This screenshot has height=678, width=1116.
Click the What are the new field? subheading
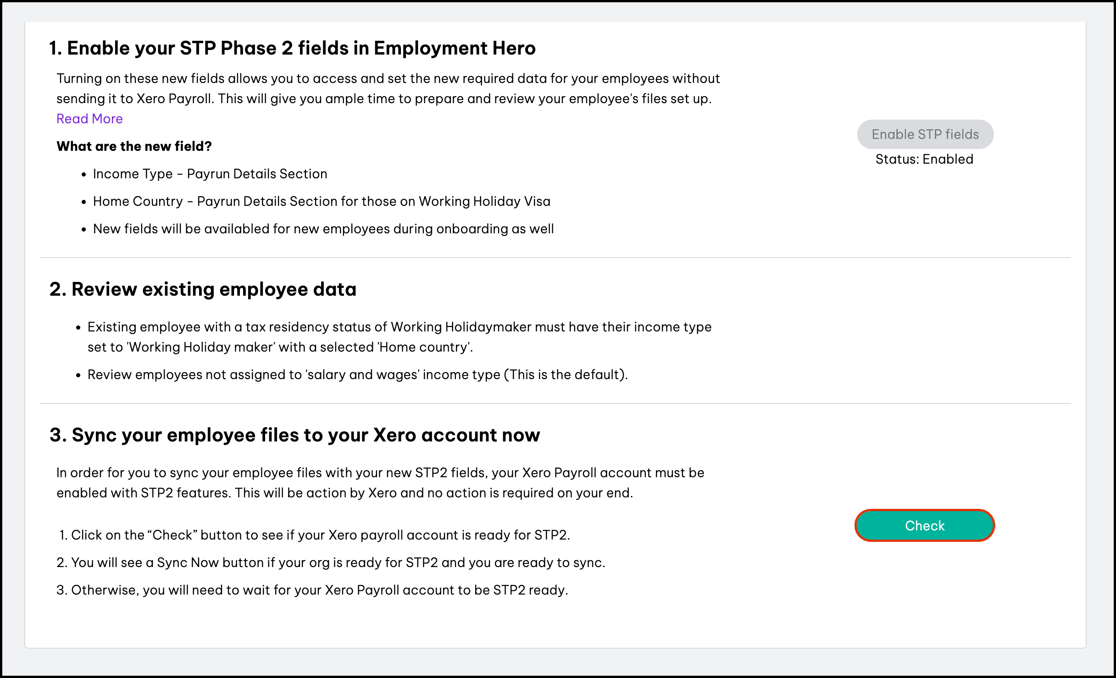(x=134, y=146)
